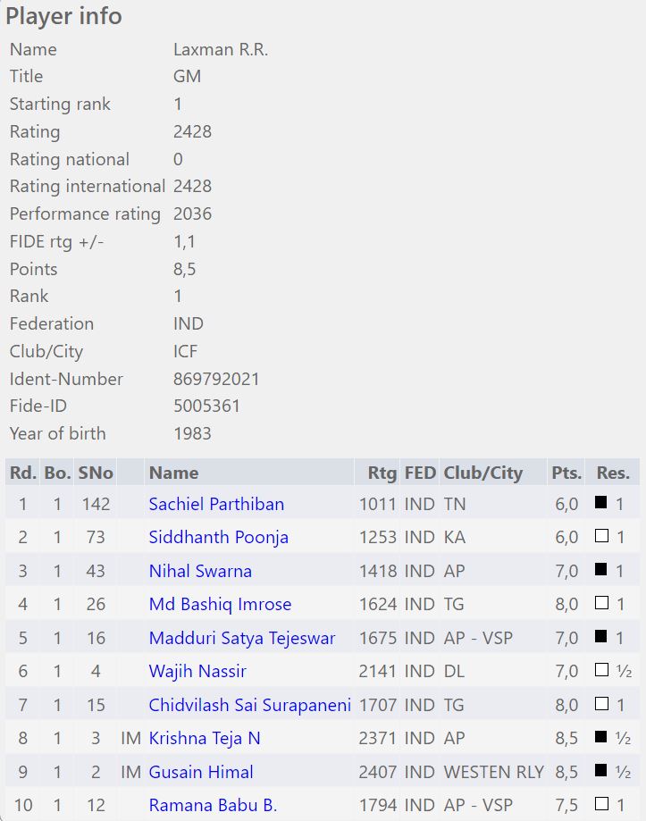The width and height of the screenshot is (646, 821).
Task: Select Madduri Satya Tejeswar link
Action: [242, 638]
